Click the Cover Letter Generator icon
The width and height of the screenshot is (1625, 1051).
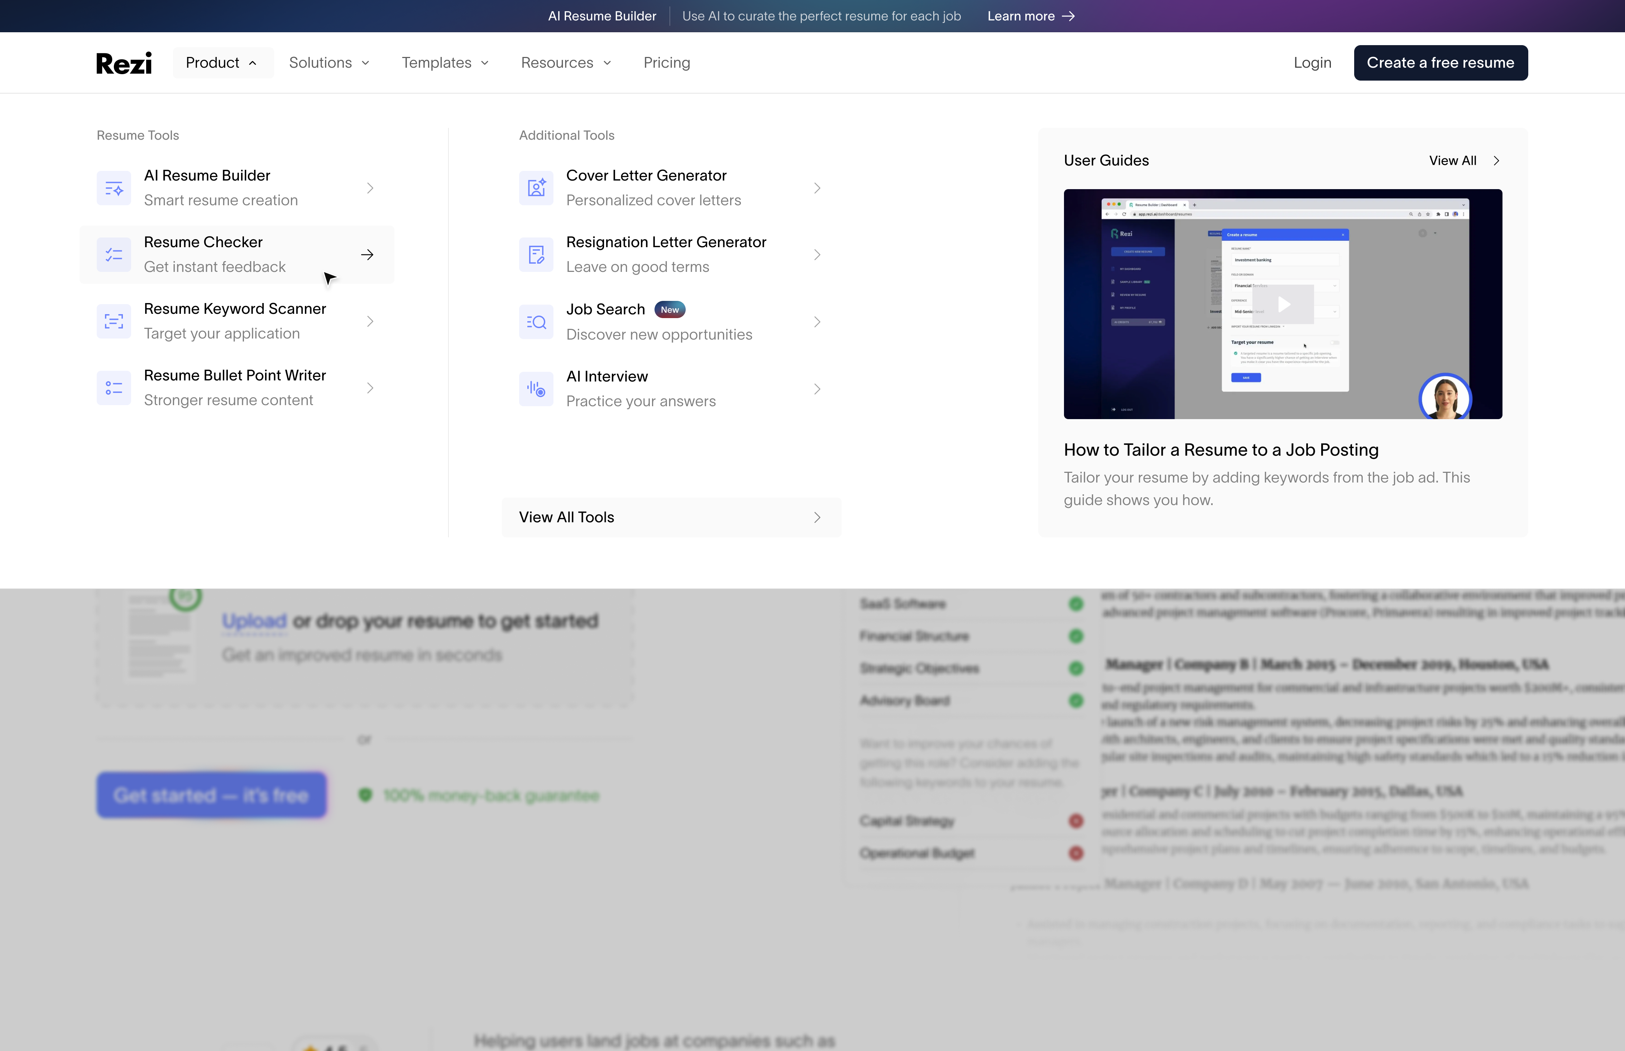point(536,188)
